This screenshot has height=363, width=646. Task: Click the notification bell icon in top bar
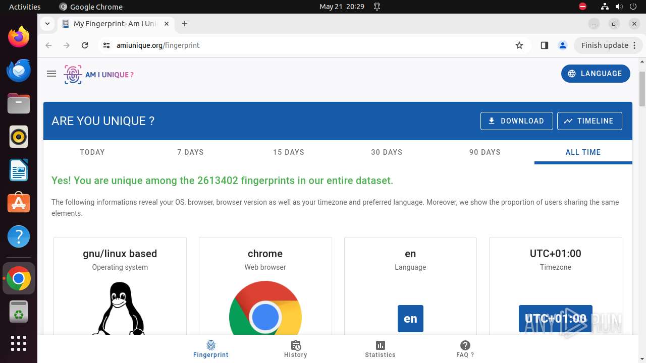point(377,7)
